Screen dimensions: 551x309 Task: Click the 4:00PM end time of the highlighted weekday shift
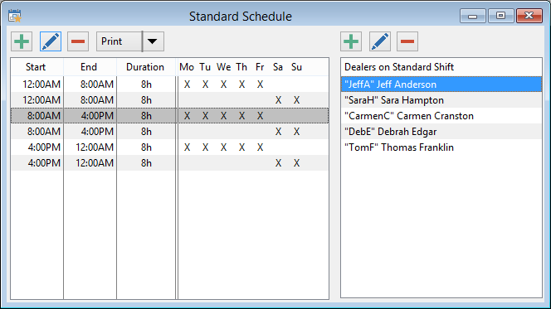point(90,116)
